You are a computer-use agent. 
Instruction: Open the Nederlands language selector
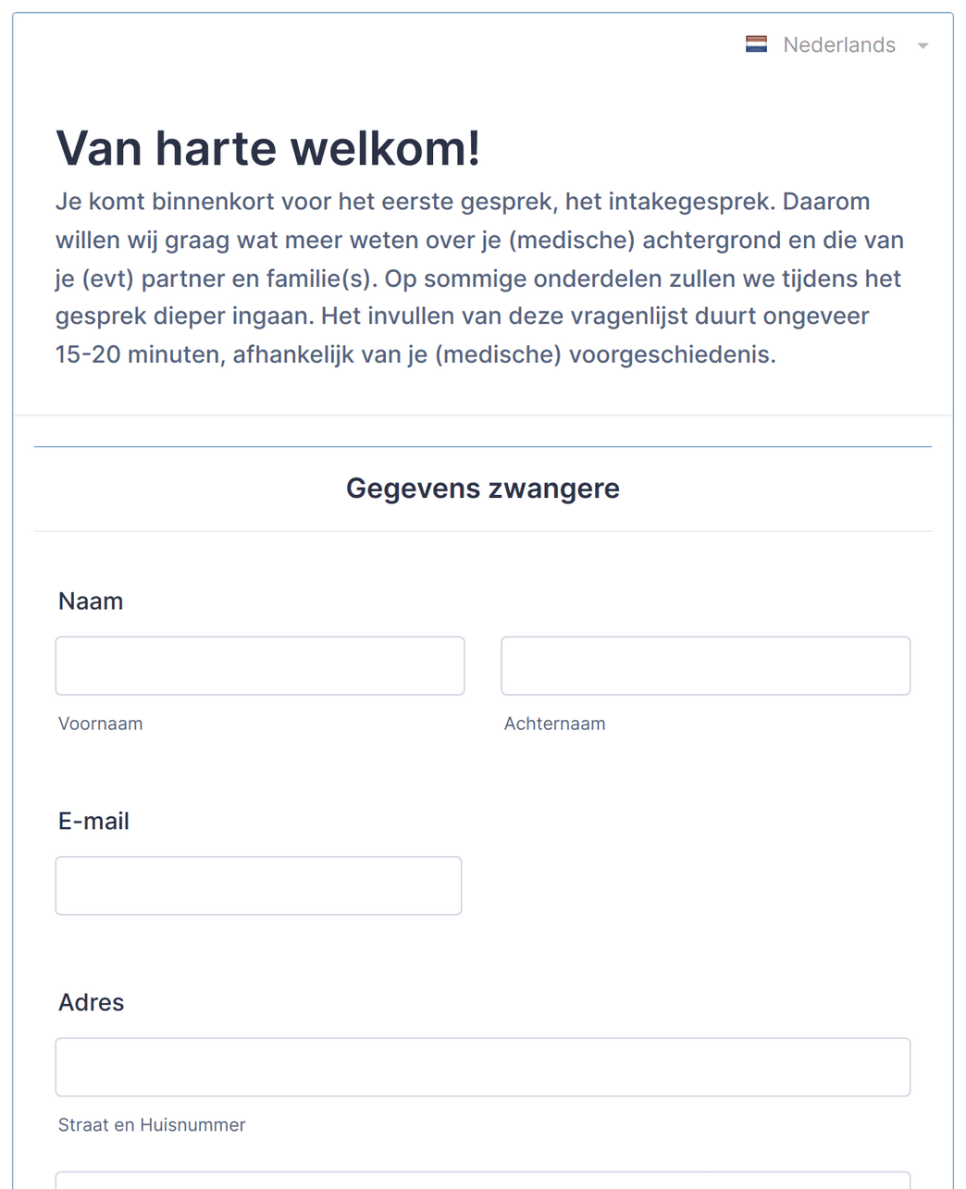pyautogui.click(x=836, y=44)
